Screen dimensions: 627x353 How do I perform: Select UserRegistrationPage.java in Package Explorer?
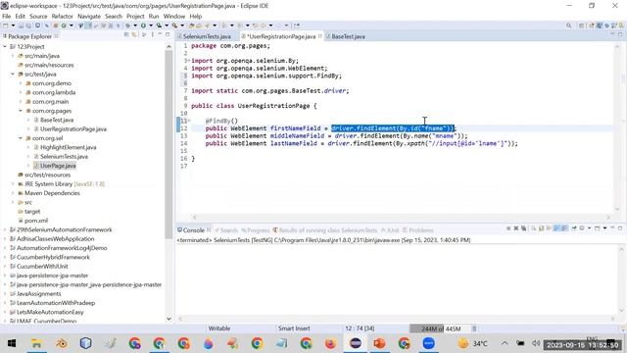[x=73, y=128]
